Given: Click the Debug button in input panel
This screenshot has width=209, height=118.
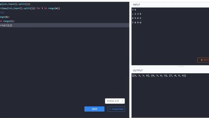Looking at the screenshot, I should (x=203, y=60).
